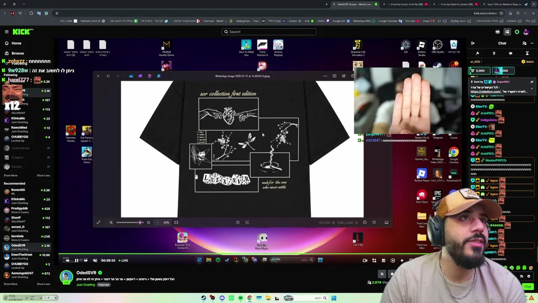Open Steam from the Windows taskbar
Viewport: 538px width, 303px height.
[203, 298]
